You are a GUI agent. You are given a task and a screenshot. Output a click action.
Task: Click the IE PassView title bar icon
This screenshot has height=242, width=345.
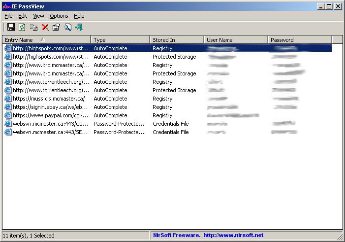tap(7, 6)
